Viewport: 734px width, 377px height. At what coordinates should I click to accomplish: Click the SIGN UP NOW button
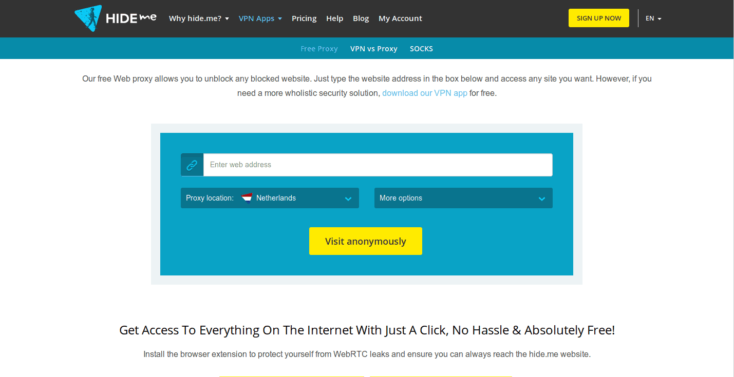pos(599,18)
